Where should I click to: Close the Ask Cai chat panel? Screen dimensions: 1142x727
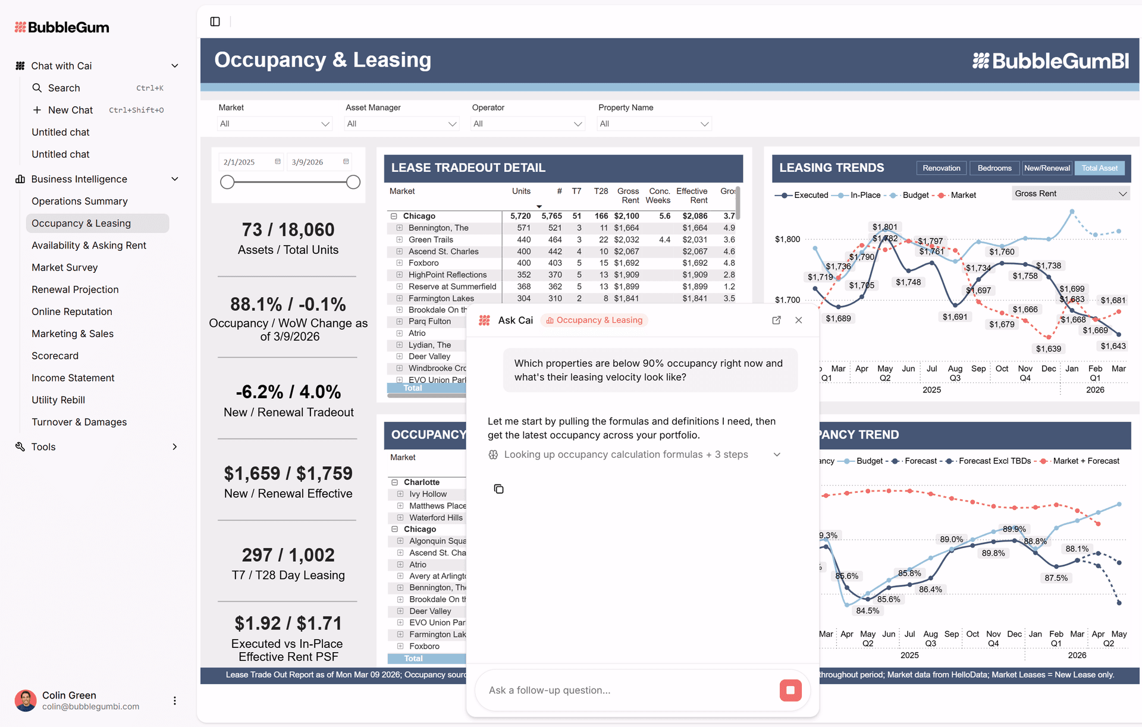point(799,320)
